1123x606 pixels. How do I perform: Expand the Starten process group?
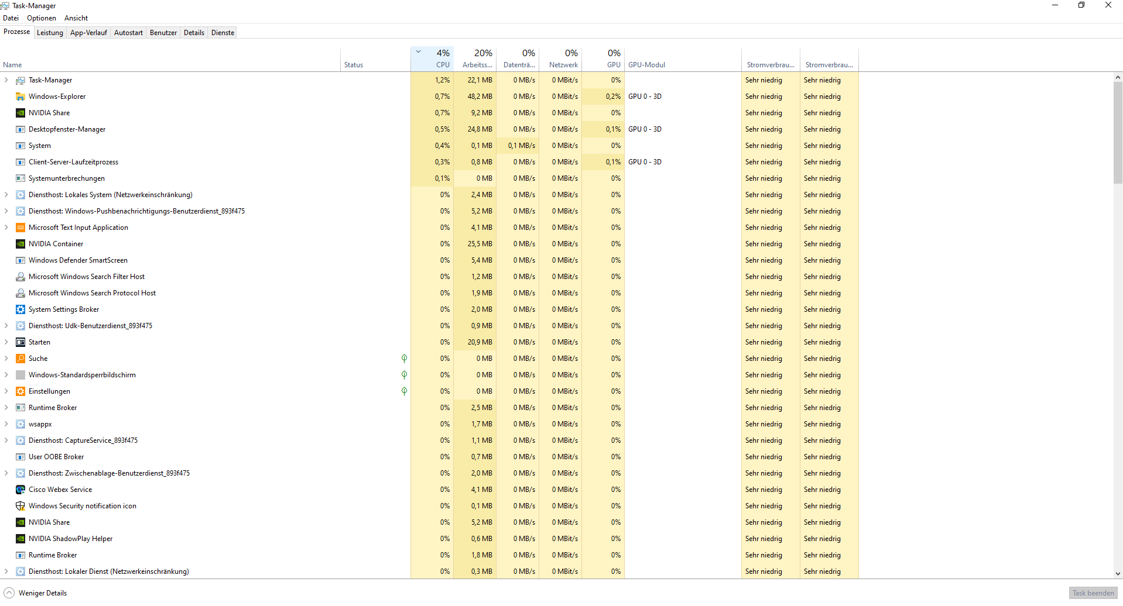pyautogui.click(x=6, y=342)
